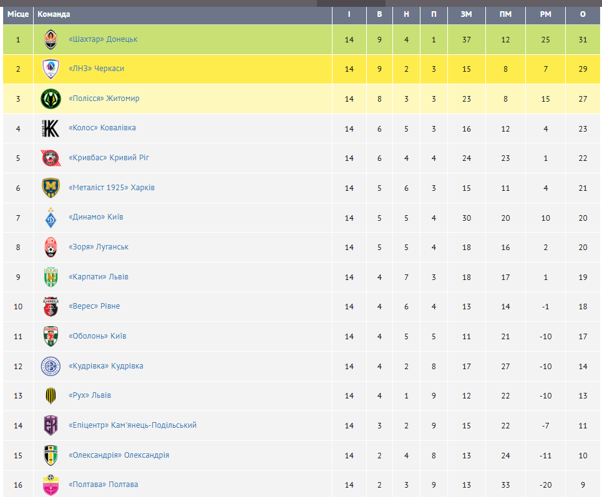
Task: Click the Kolos Kovalivka club emblem
Action: [51, 128]
